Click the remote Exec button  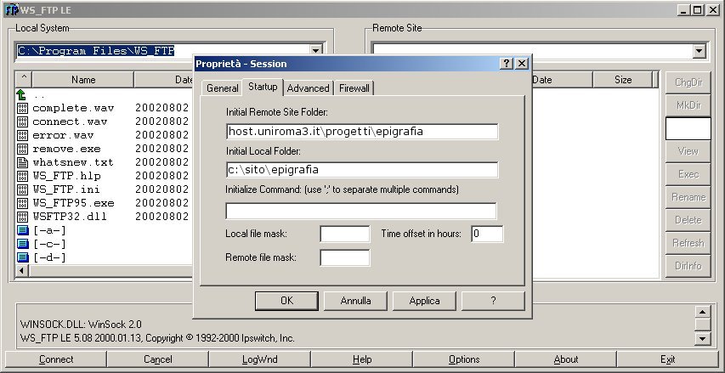click(x=688, y=174)
